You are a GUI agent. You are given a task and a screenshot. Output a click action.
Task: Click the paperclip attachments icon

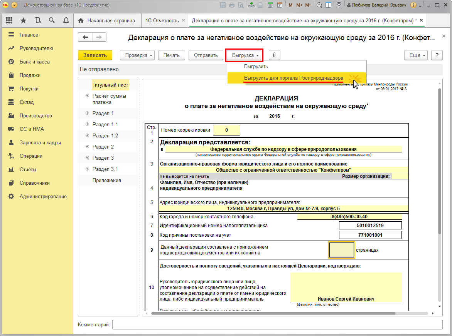click(274, 55)
